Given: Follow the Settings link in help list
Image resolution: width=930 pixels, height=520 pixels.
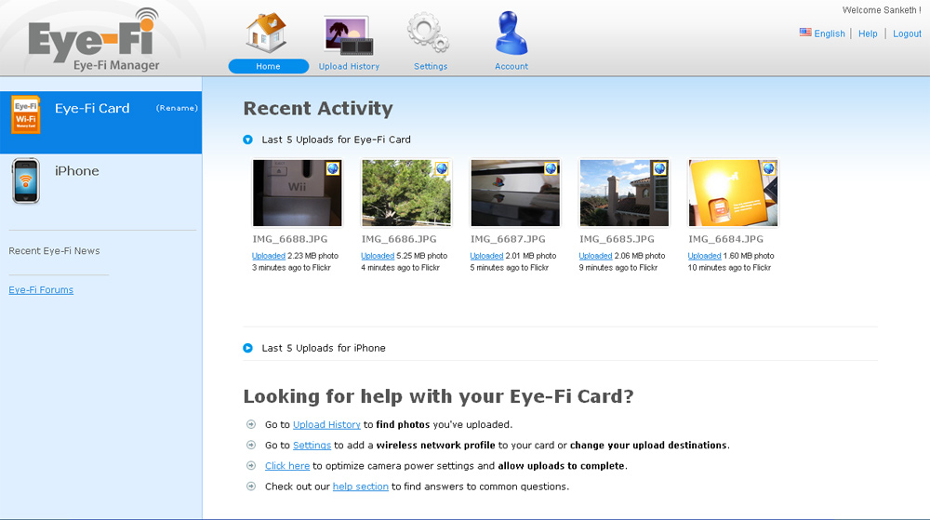Looking at the screenshot, I should 312,446.
